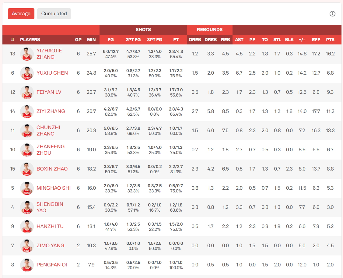343x278 pixels.
Task: Sort table by PTS column header
Action: (x=330, y=40)
